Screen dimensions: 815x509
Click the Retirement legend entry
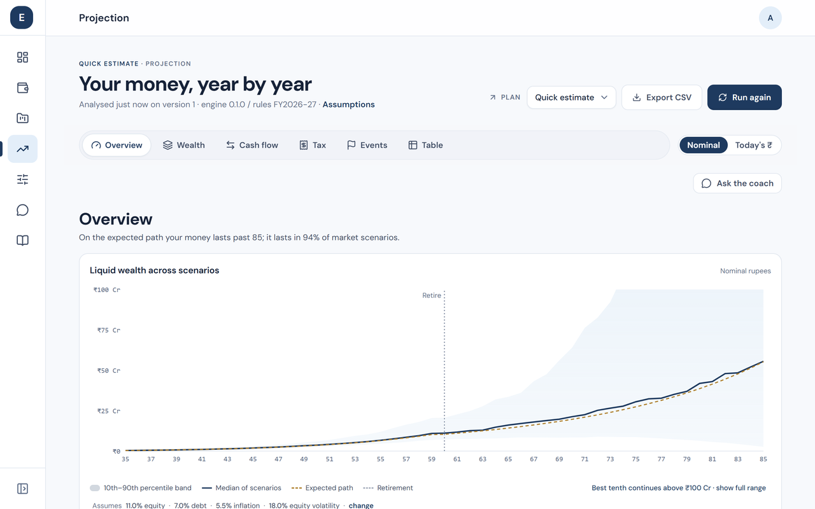pyautogui.click(x=388, y=488)
